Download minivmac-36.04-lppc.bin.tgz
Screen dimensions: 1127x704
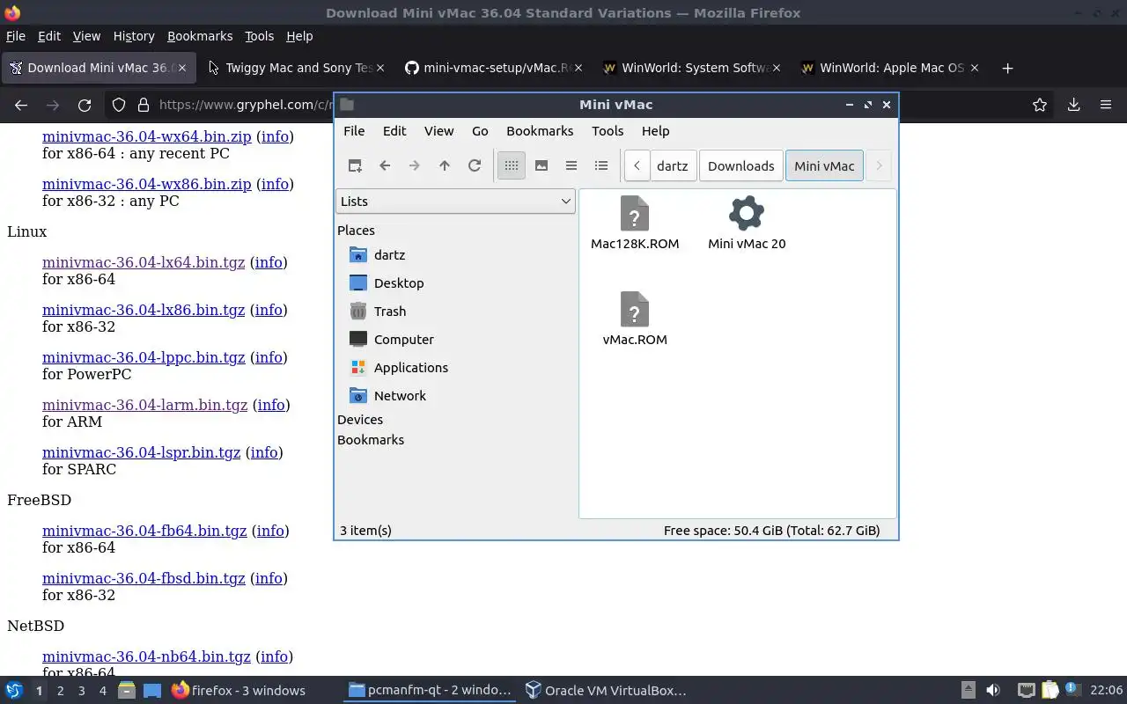(x=144, y=357)
